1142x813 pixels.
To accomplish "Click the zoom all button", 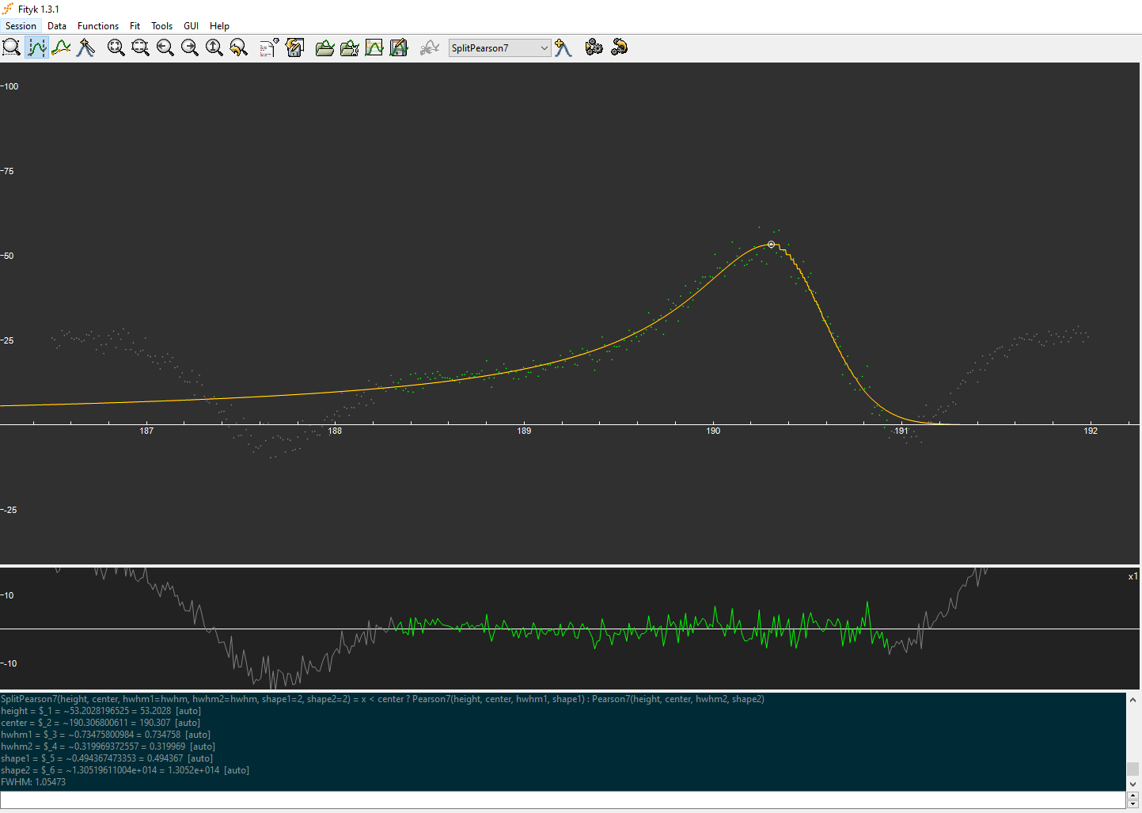I will point(116,48).
